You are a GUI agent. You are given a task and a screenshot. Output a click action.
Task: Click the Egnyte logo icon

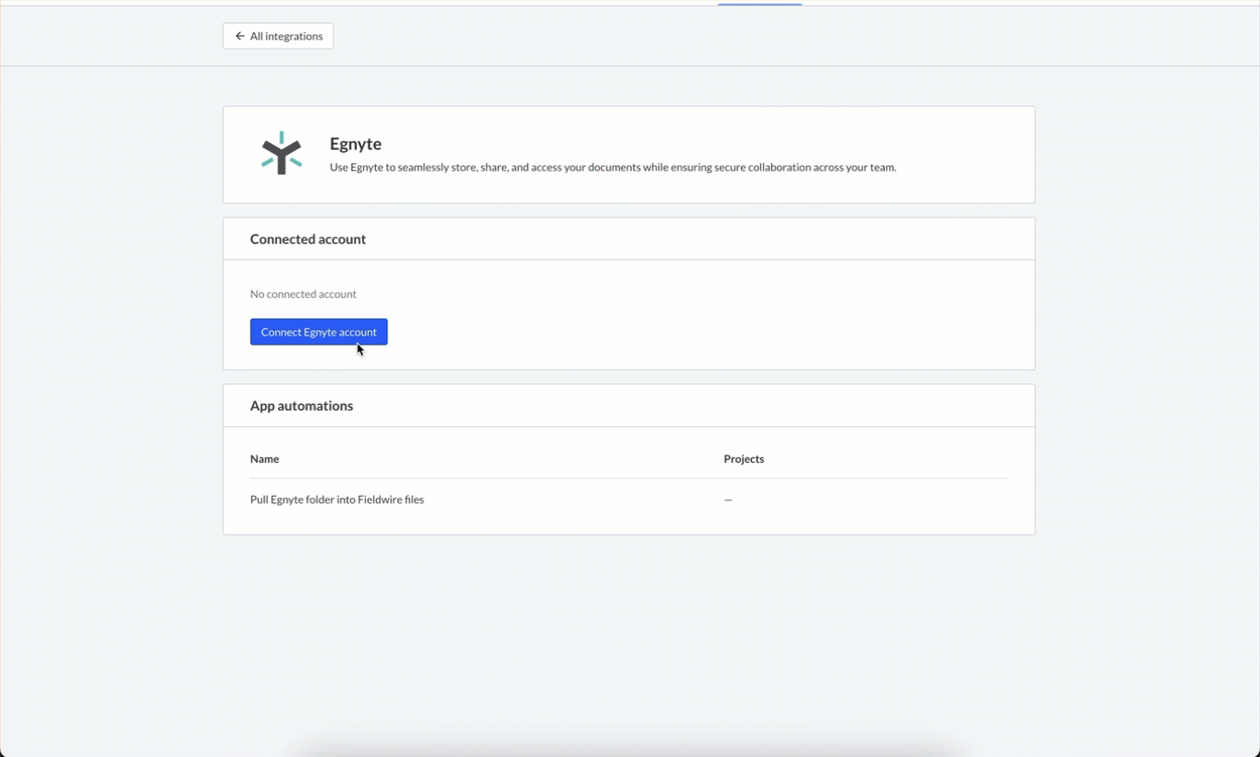pos(282,153)
